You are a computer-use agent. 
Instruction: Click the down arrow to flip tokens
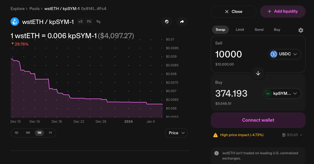point(258,73)
